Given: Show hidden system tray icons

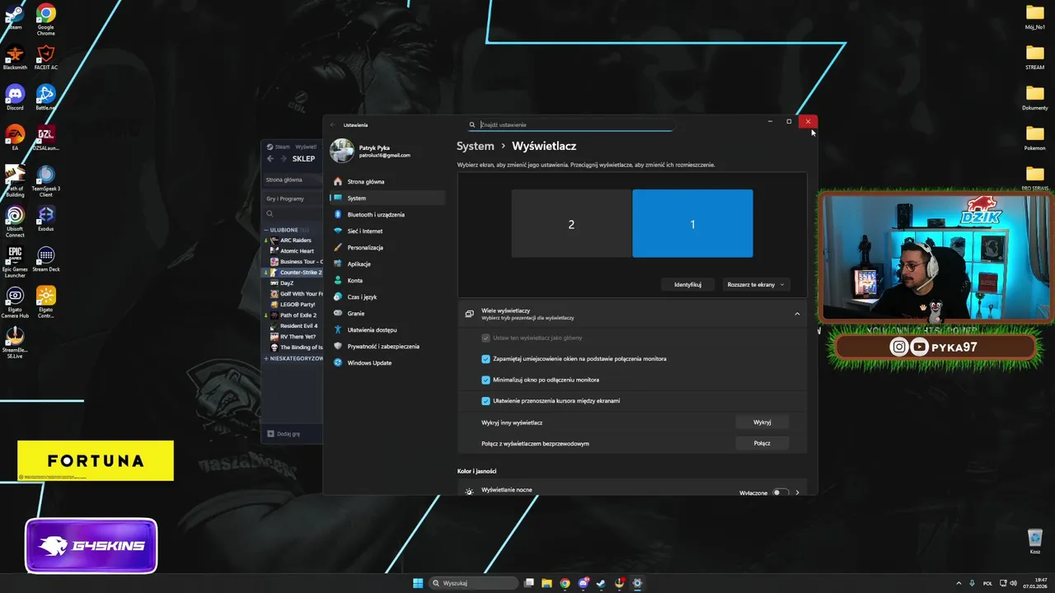Looking at the screenshot, I should pyautogui.click(x=959, y=583).
